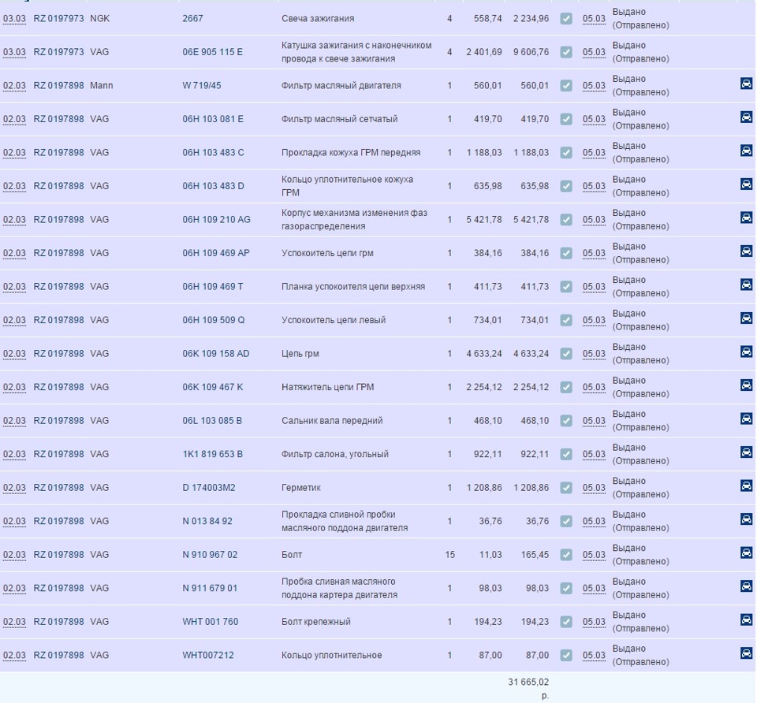The width and height of the screenshot is (757, 703).
Task: Click car icon in 06K 109 467 K row
Action: point(746,385)
